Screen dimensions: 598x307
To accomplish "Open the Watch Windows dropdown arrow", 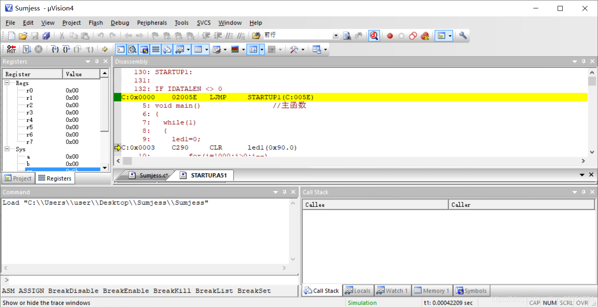I will click(188, 49).
